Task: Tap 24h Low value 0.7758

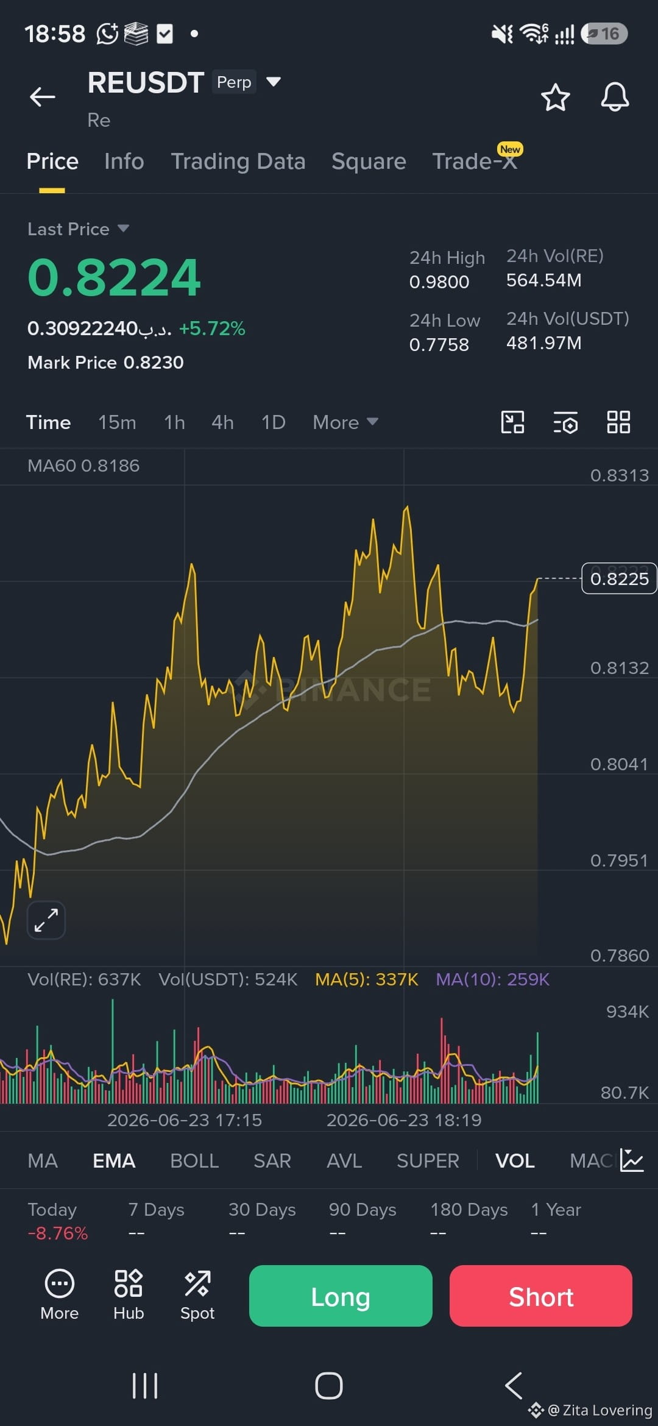Action: (x=439, y=344)
